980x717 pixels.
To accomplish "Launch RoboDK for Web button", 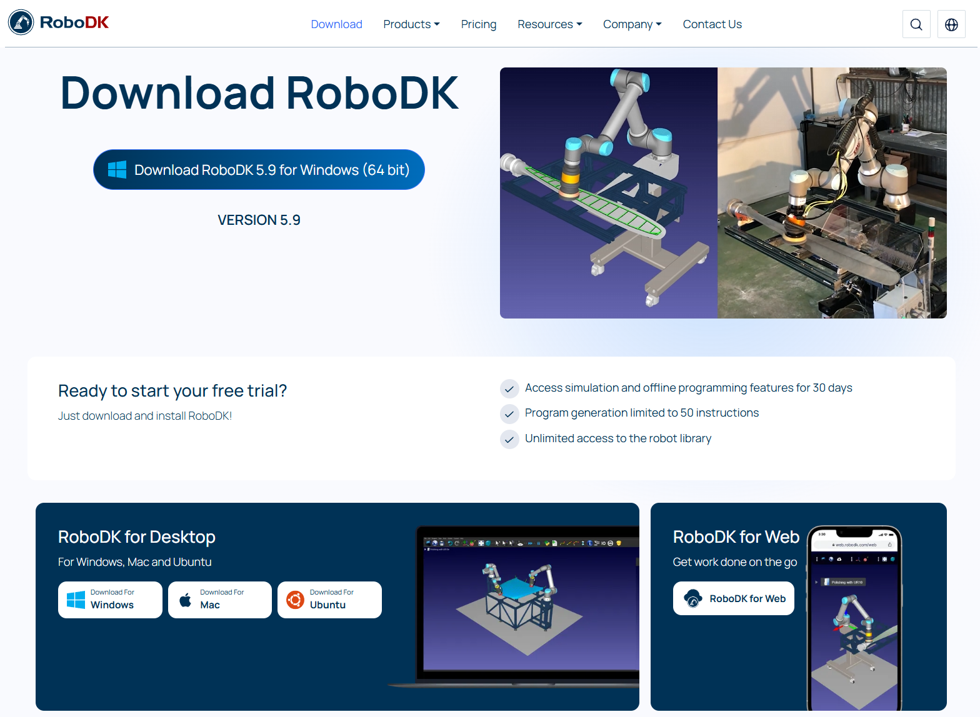I will point(734,598).
